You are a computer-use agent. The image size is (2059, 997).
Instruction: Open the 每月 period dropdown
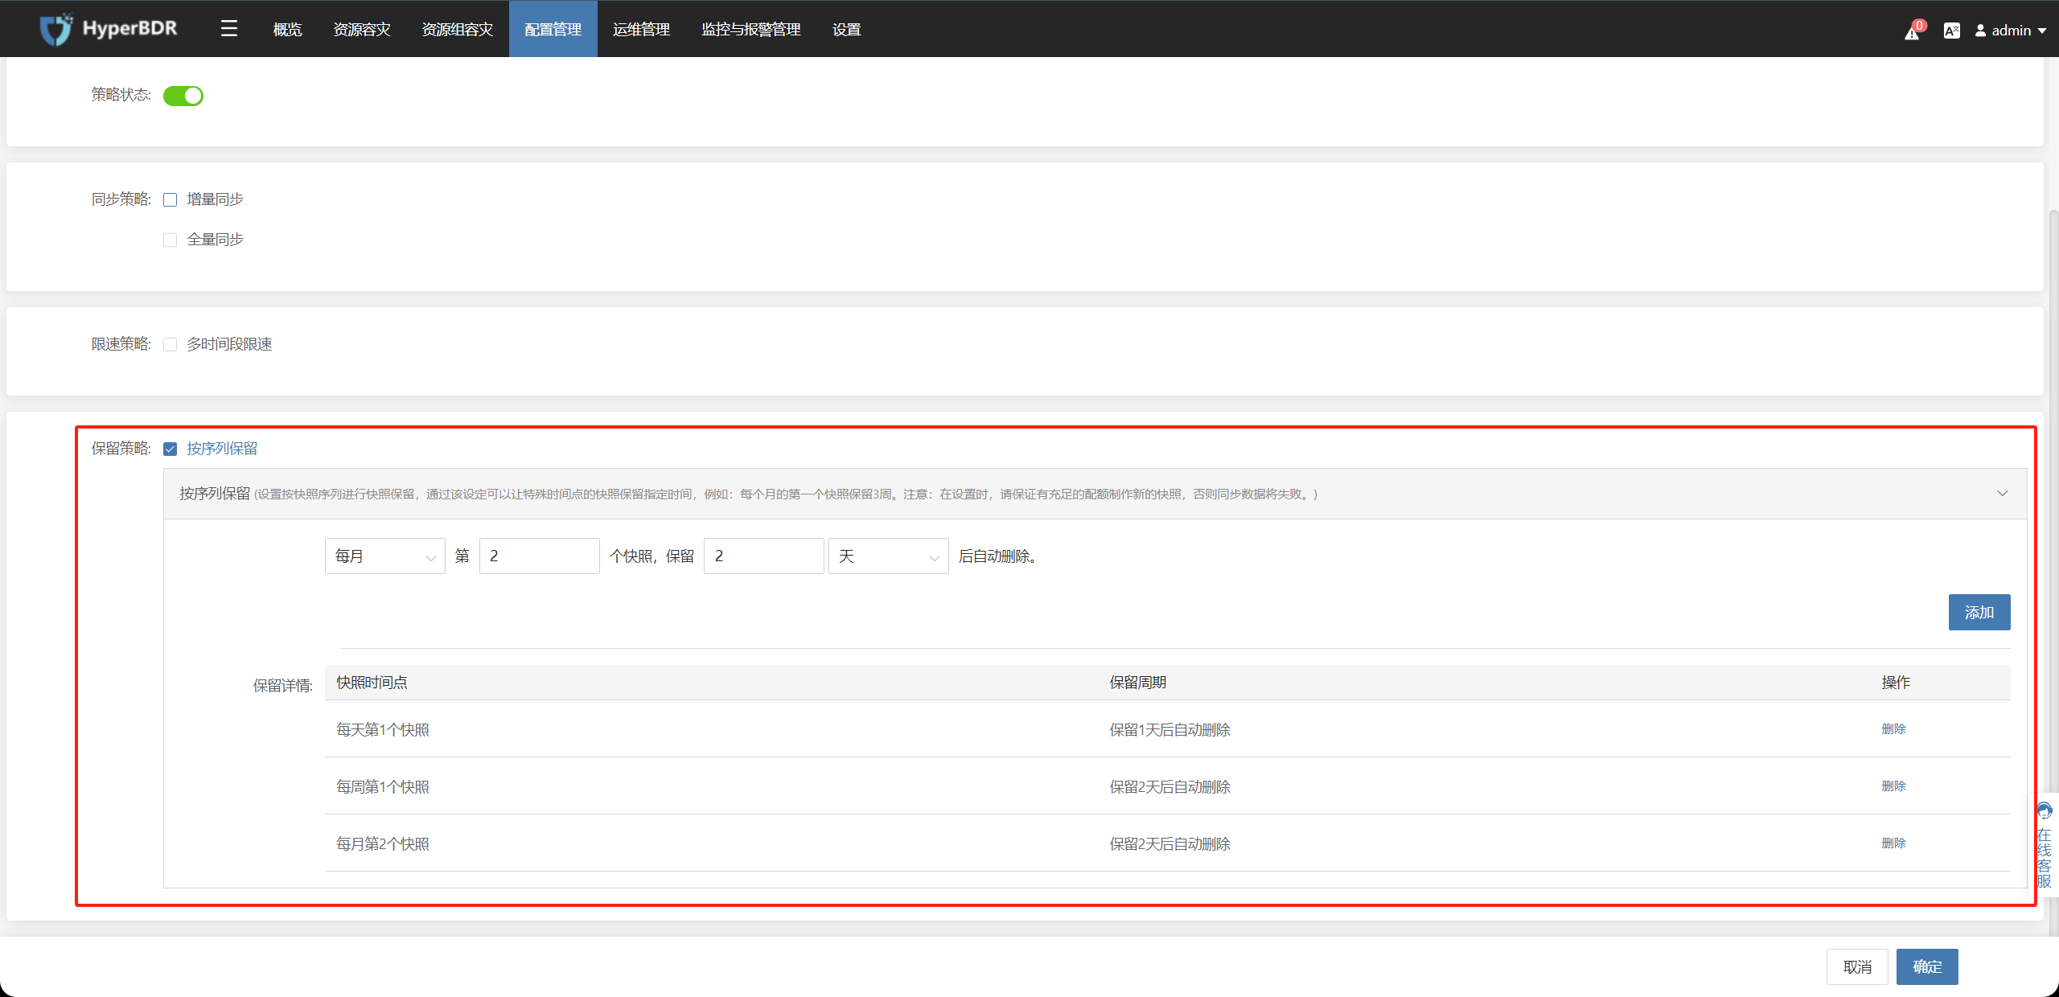click(x=384, y=556)
